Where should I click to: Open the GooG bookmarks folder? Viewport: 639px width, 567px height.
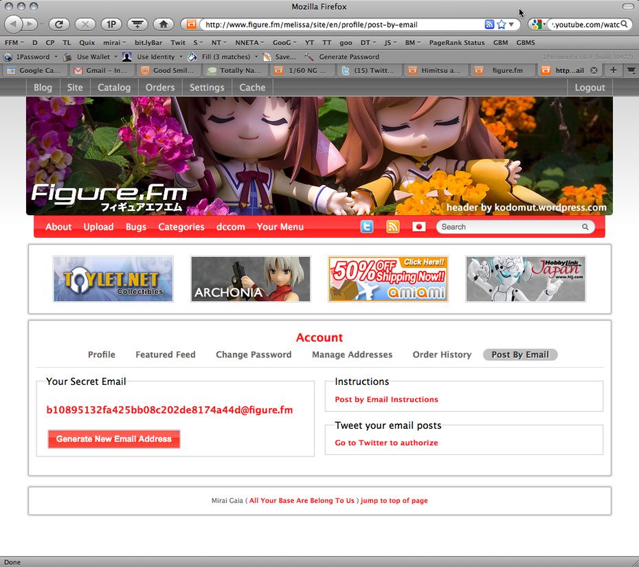pyautogui.click(x=284, y=43)
